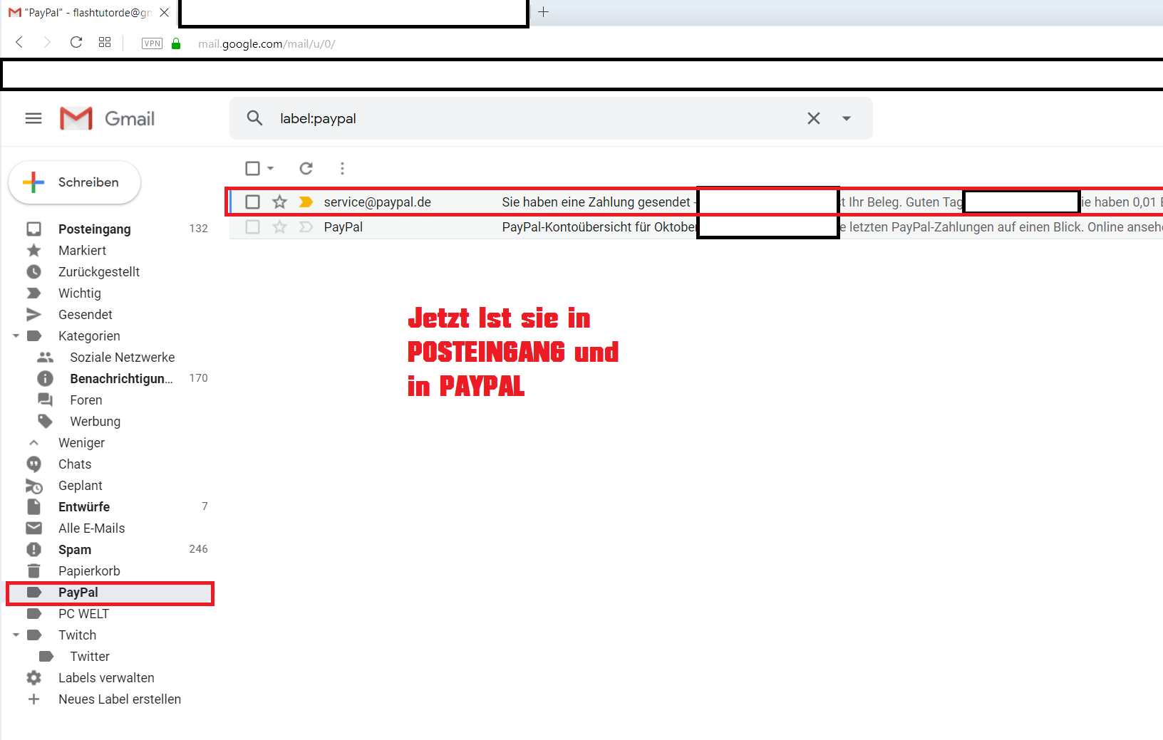The image size is (1163, 740).
Task: Open Chats
Action: (75, 464)
